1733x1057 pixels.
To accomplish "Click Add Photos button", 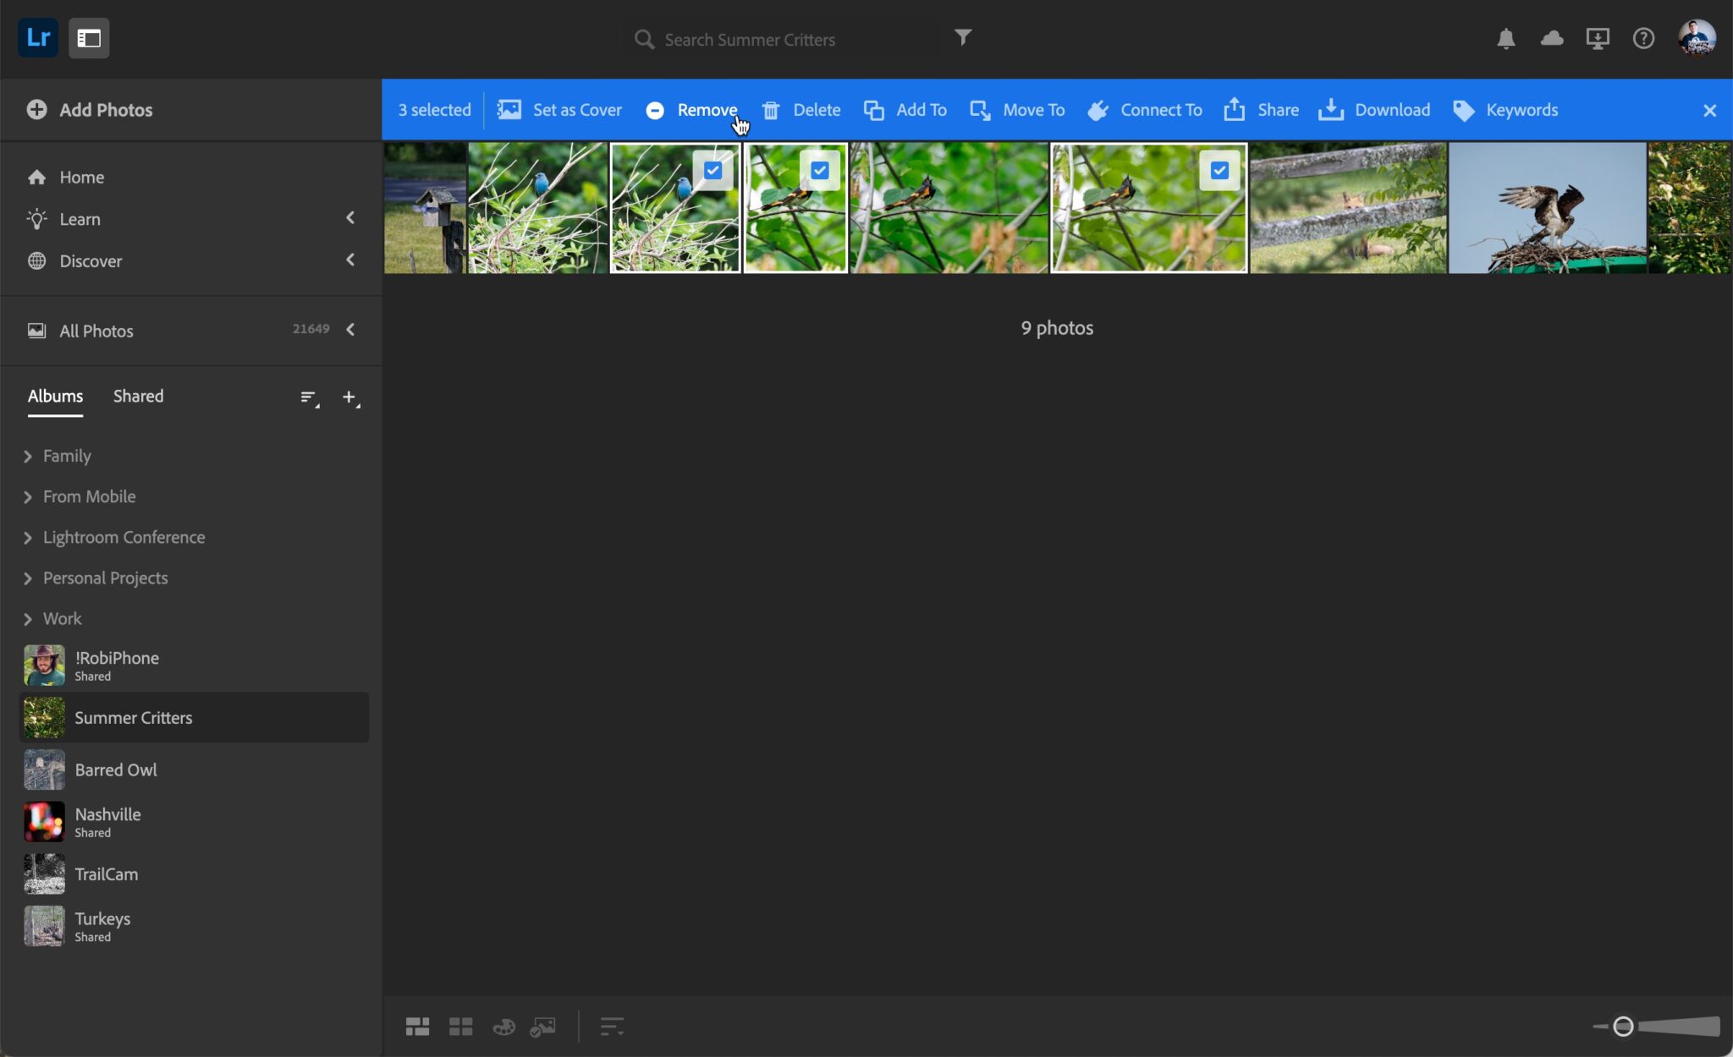I will pos(90,109).
